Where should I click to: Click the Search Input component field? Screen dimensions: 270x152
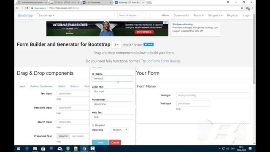pyautogui.click(x=73, y=122)
